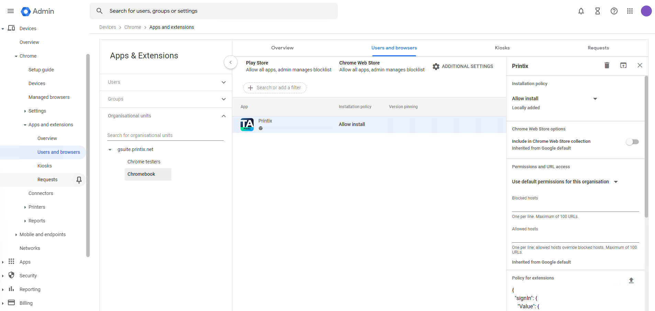Image resolution: width=655 pixels, height=311 pixels.
Task: Open Additional Settings
Action: pyautogui.click(x=463, y=67)
